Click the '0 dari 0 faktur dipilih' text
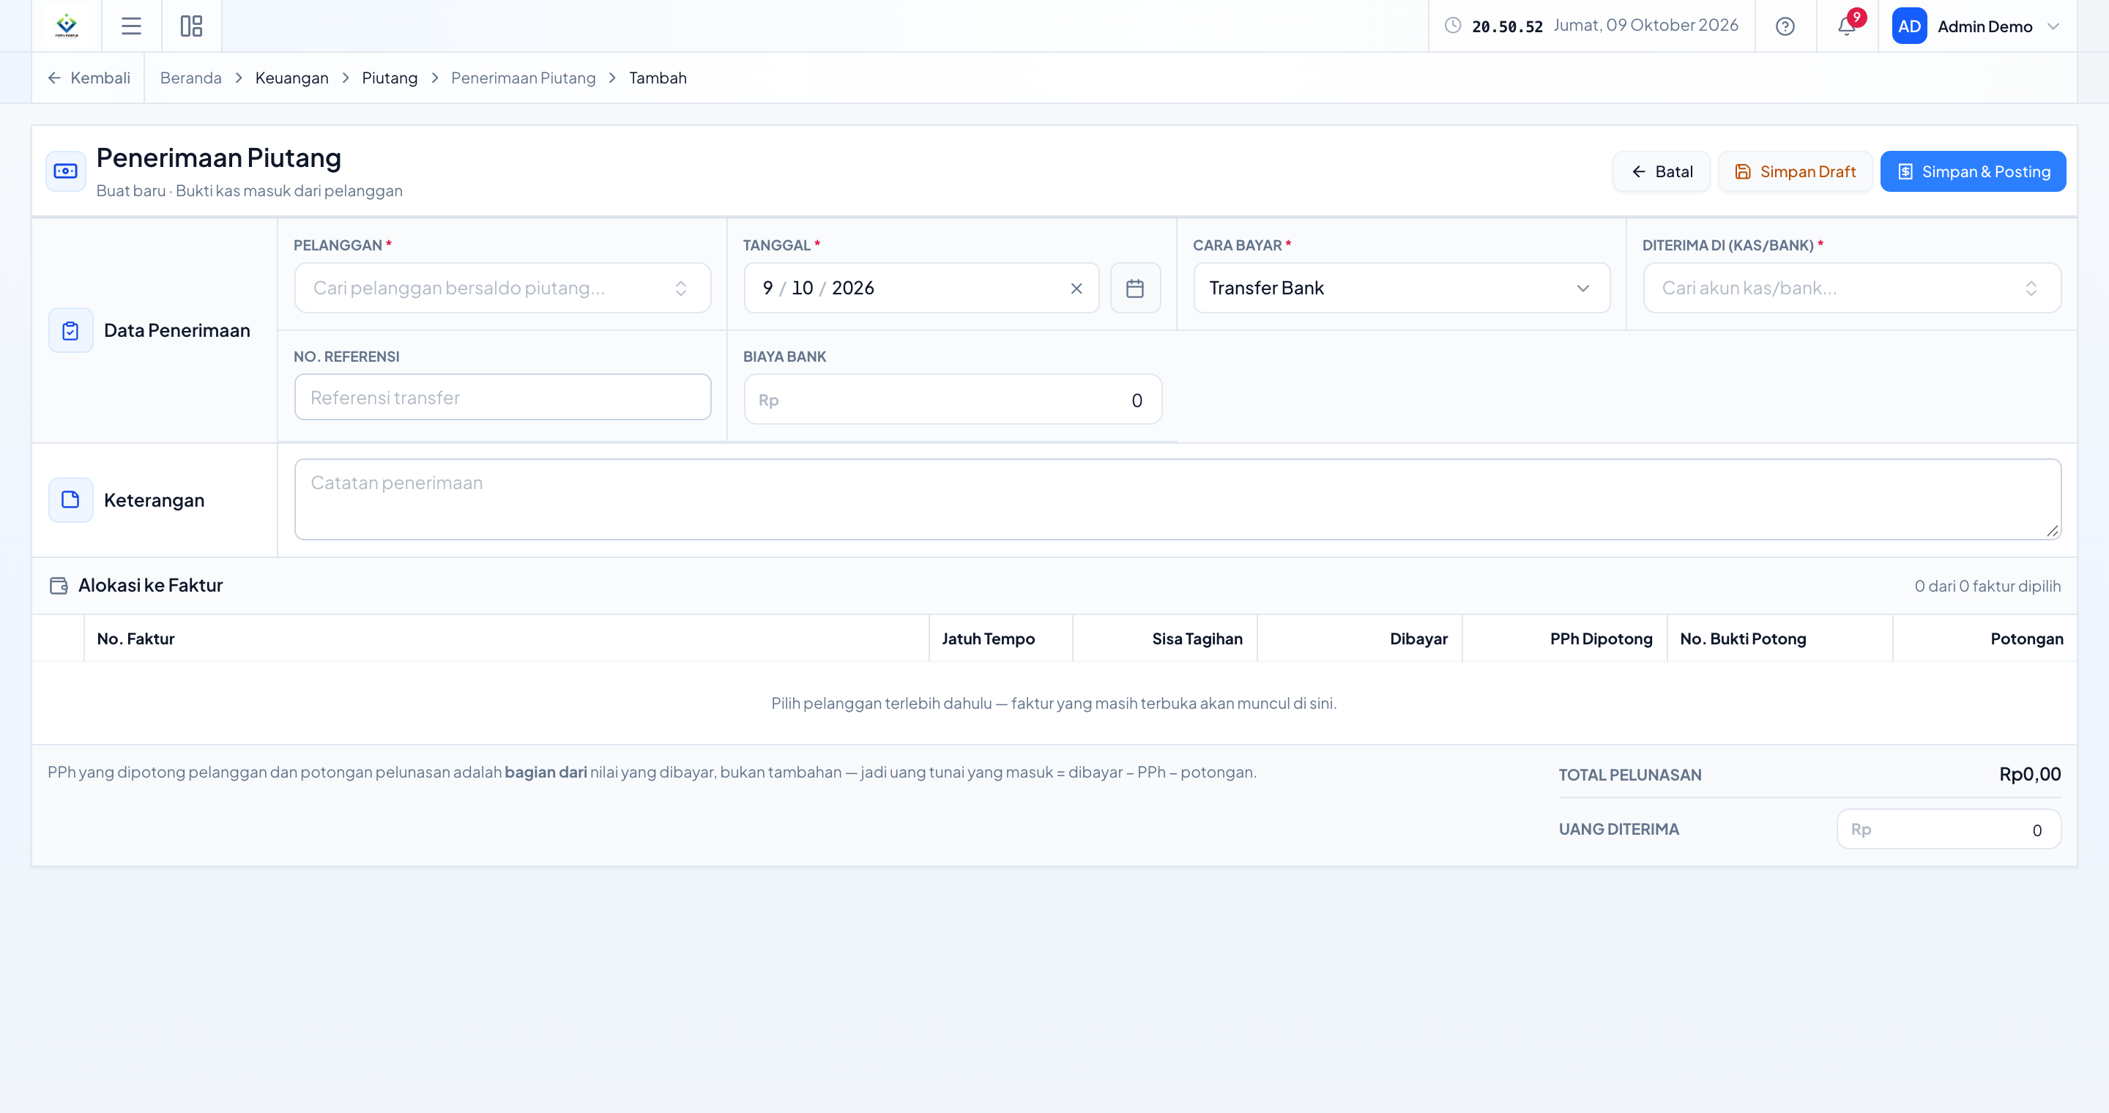This screenshot has width=2109, height=1113. pyautogui.click(x=1987, y=586)
